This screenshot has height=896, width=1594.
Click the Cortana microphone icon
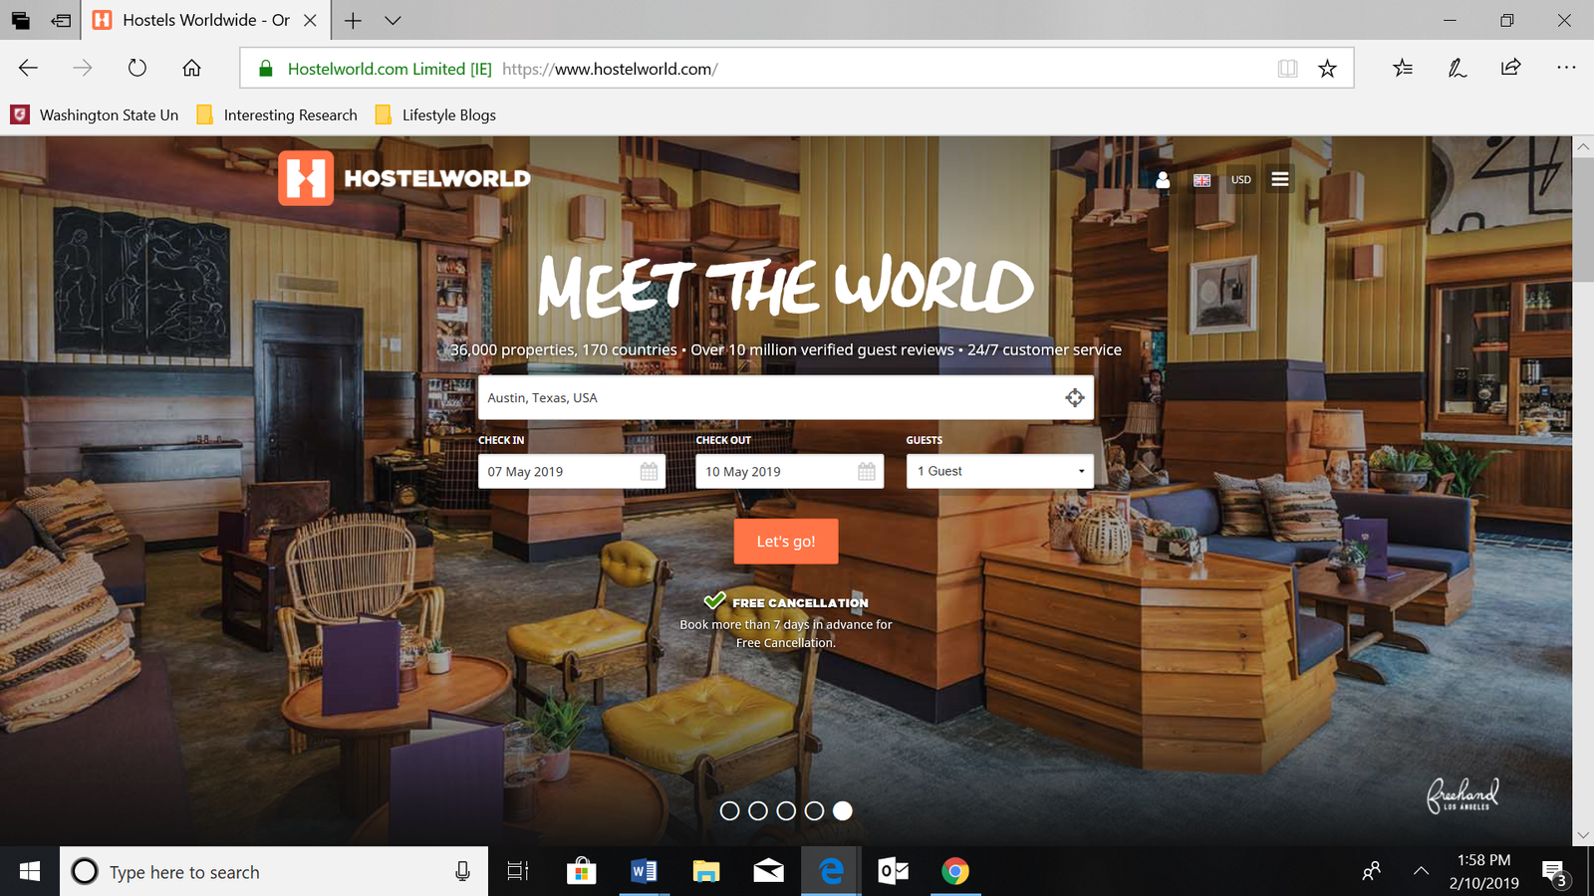click(462, 871)
